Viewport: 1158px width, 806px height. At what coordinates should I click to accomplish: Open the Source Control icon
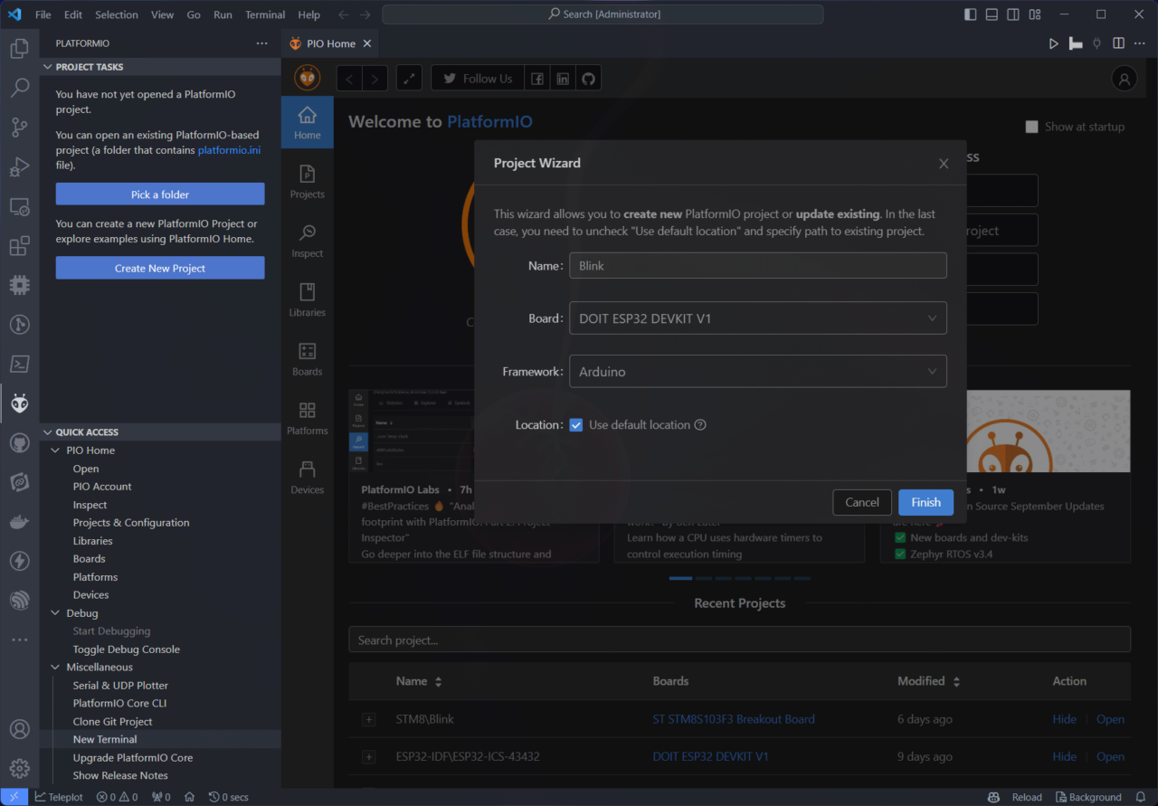pyautogui.click(x=20, y=128)
